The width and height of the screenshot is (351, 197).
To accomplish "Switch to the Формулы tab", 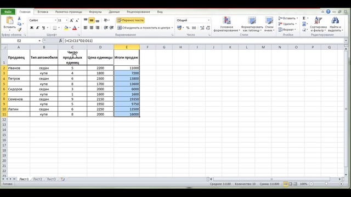I will (95, 11).
